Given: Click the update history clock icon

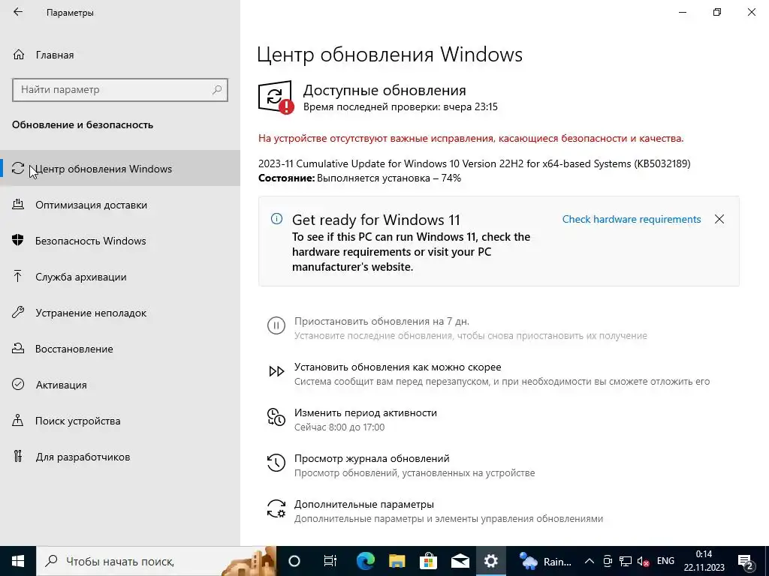Looking at the screenshot, I should (x=276, y=462).
